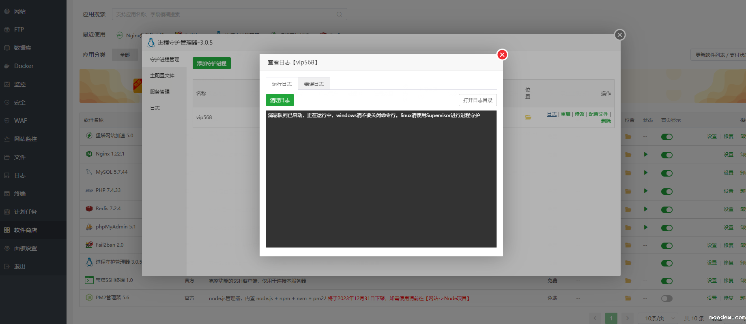Open 面板设置 from the sidebar
The height and width of the screenshot is (324, 746).
[25, 248]
